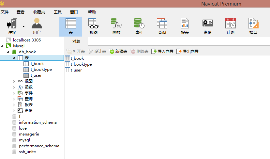The height and width of the screenshot is (159, 270).
Task: Collapse the Mysql connection node
Action: coord(2,46)
